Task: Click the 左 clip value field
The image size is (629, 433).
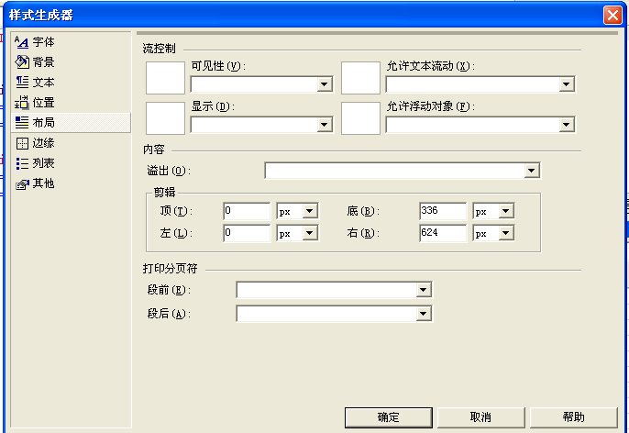Action: 247,233
